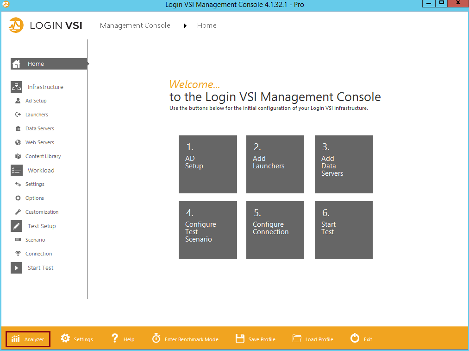This screenshot has width=469, height=351.
Task: Click Home breadcrumb text
Action: click(206, 26)
